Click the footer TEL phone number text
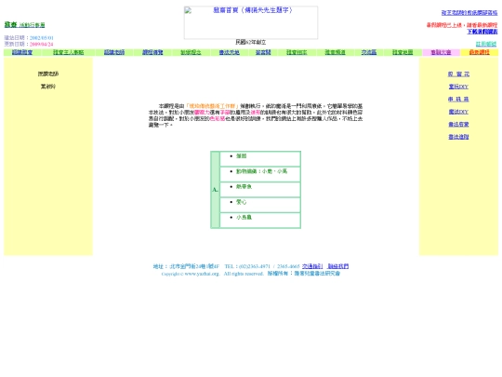Viewport: 502px width, 377px height. 262,266
